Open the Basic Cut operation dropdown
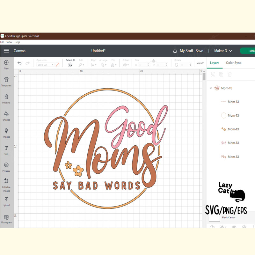 (45, 65)
